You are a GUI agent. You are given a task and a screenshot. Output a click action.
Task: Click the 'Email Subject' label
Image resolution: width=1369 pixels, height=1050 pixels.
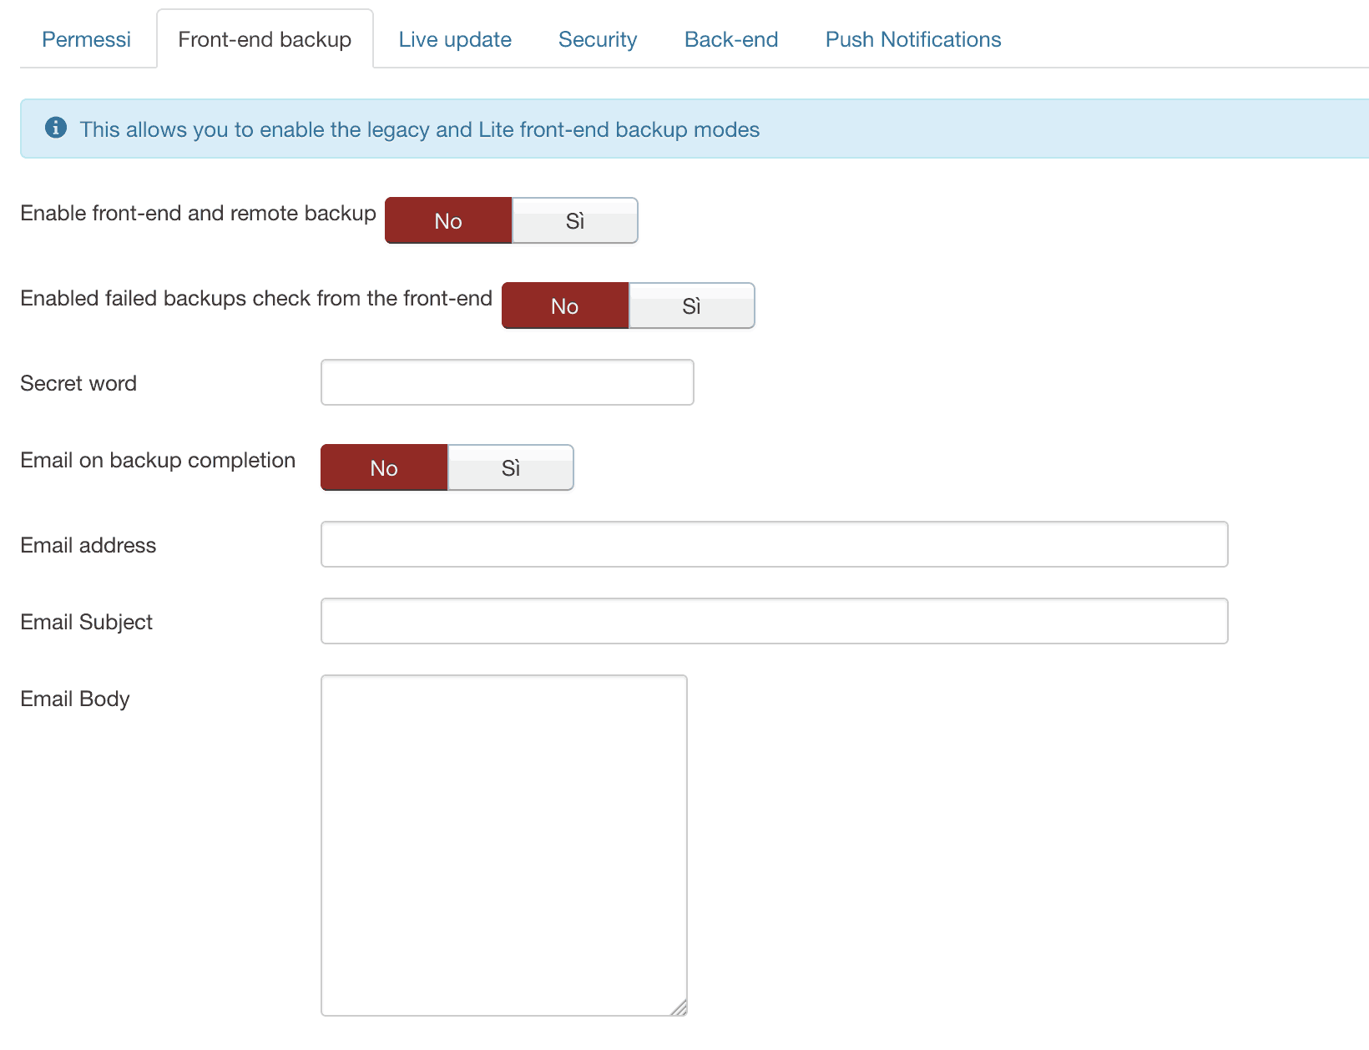(87, 623)
